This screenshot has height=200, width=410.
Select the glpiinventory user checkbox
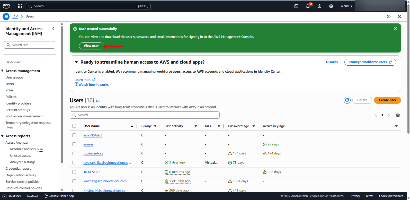pos(74,153)
